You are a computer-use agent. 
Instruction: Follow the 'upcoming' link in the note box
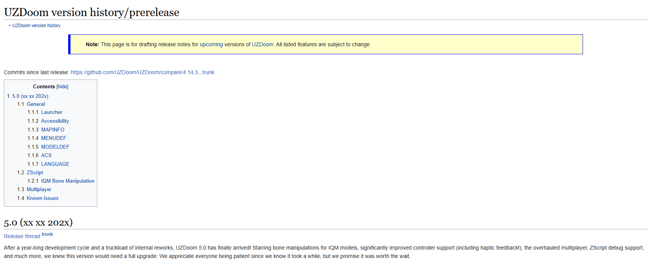tap(211, 44)
